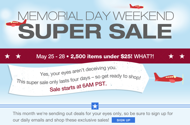Click the May 25 - 28 date text

50,56
